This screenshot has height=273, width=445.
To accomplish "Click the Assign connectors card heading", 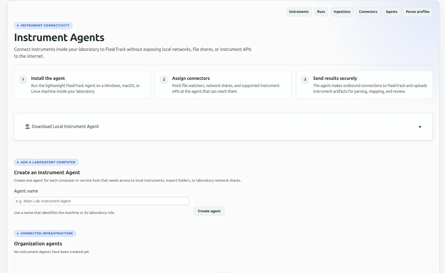I will (191, 78).
